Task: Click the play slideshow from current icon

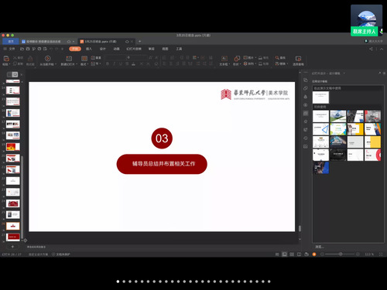Action: pos(47,59)
